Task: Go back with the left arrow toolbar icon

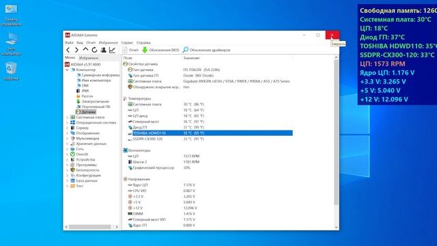Action: [x=68, y=50]
